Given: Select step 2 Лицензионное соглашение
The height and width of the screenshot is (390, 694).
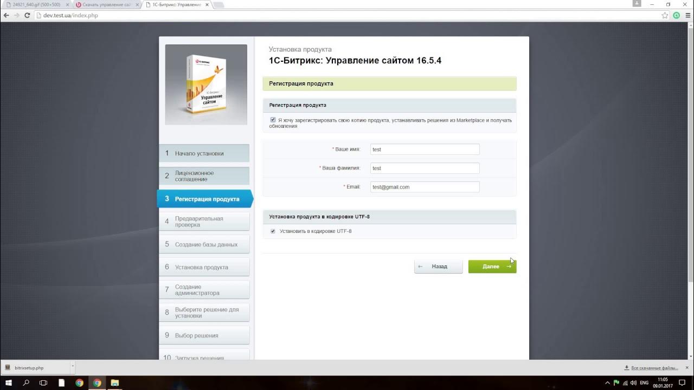Looking at the screenshot, I should (x=204, y=176).
